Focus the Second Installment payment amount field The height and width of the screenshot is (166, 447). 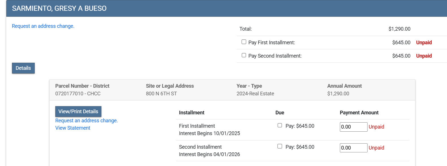[x=353, y=148]
